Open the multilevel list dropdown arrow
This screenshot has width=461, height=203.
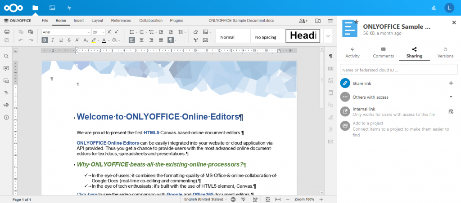[x=155, y=32]
